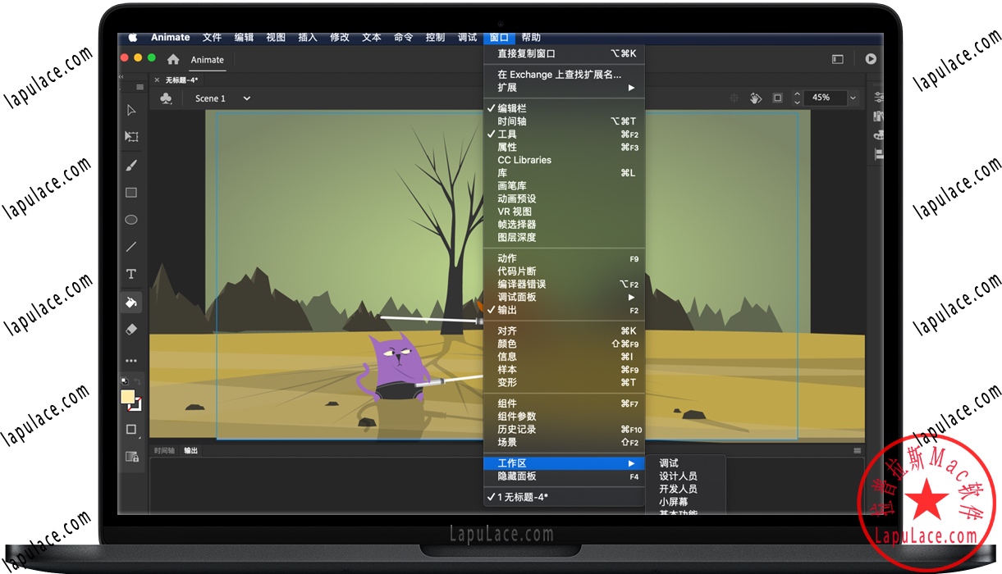Select the Selection tool in the toolbar
Image resolution: width=1002 pixels, height=574 pixels.
click(x=131, y=109)
